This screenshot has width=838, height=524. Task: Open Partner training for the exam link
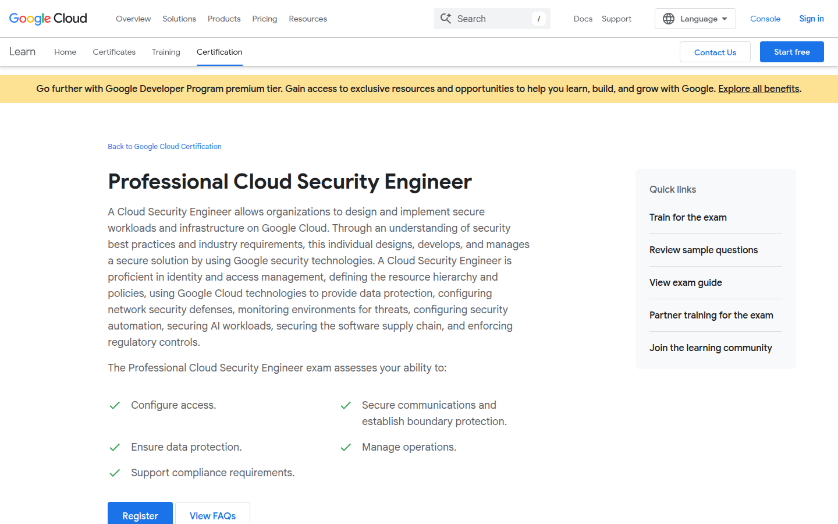711,315
